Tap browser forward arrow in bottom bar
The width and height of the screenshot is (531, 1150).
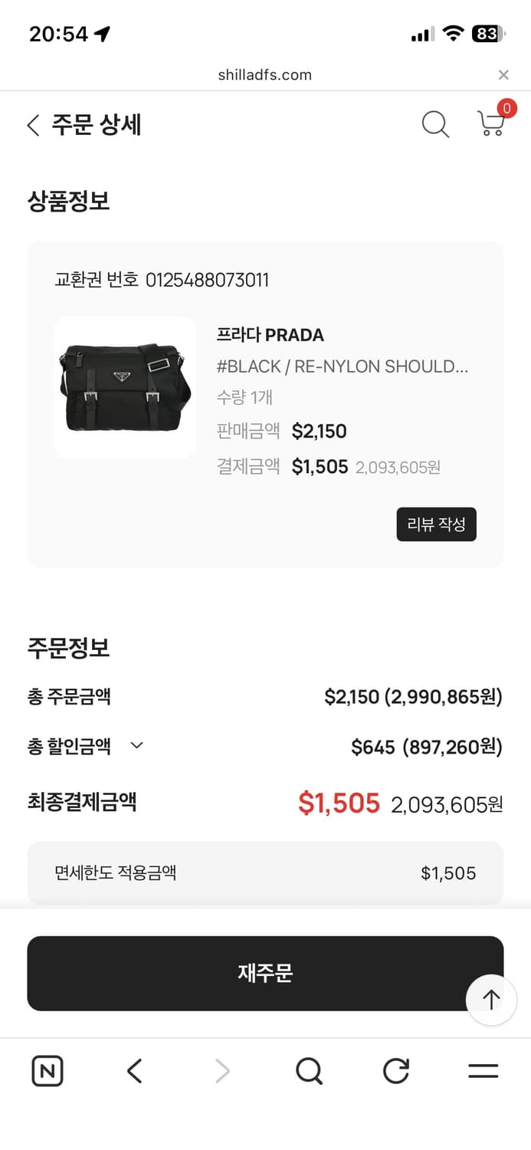point(222,1071)
